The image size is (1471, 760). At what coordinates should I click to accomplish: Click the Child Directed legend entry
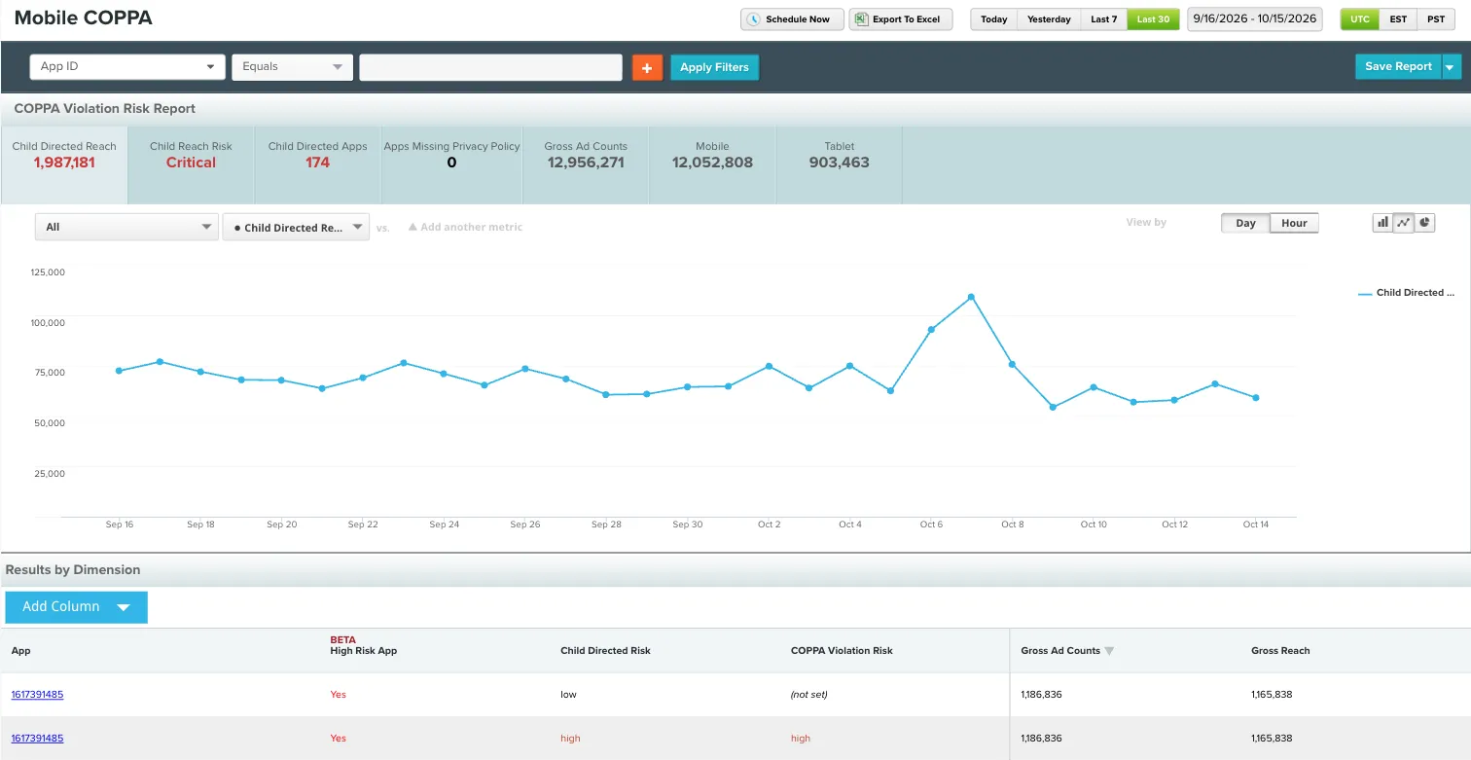coord(1406,293)
